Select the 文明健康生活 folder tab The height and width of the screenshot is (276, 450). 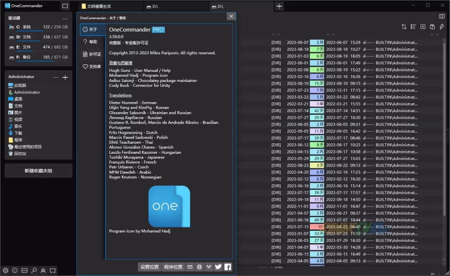111,6
